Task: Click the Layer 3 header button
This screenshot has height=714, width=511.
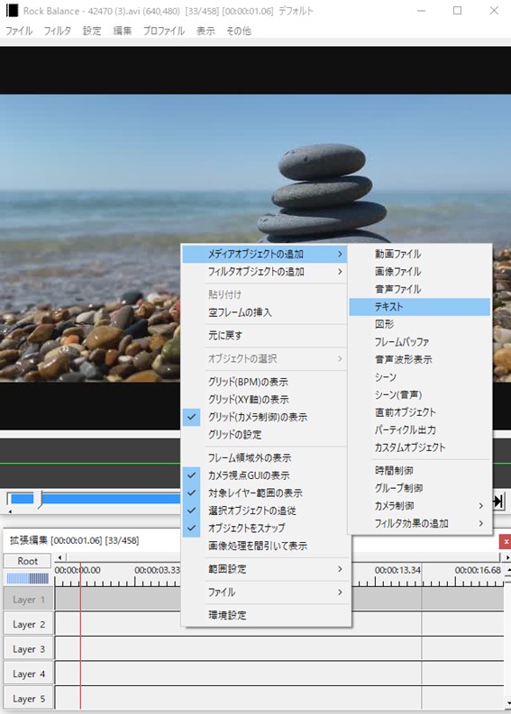Action: click(28, 649)
